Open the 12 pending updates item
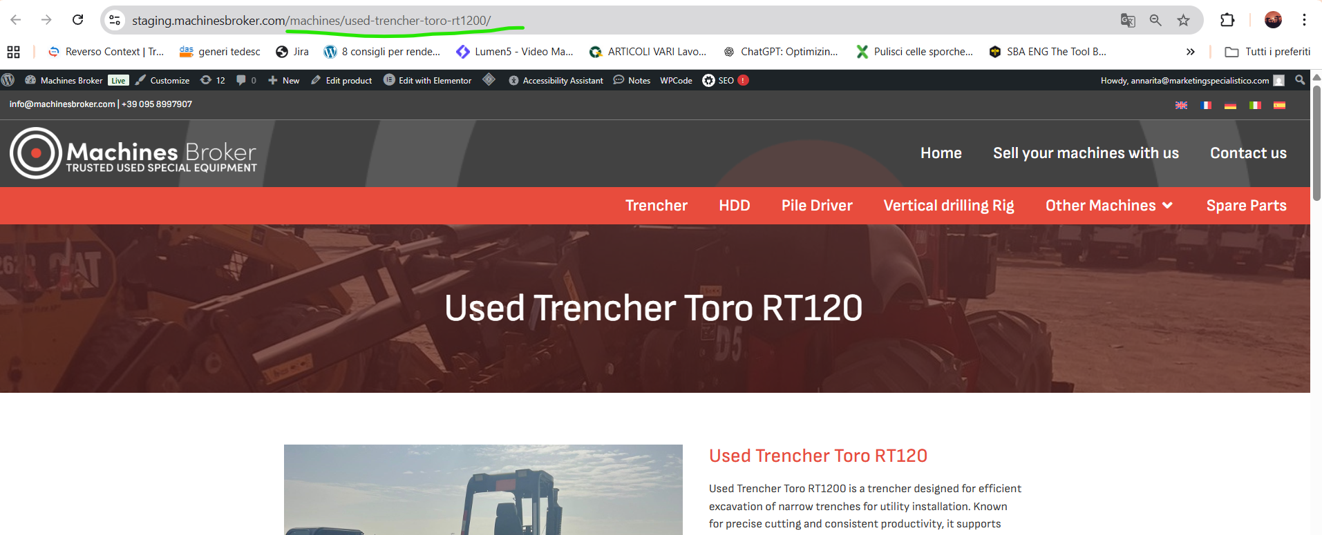The image size is (1322, 535). click(x=213, y=80)
